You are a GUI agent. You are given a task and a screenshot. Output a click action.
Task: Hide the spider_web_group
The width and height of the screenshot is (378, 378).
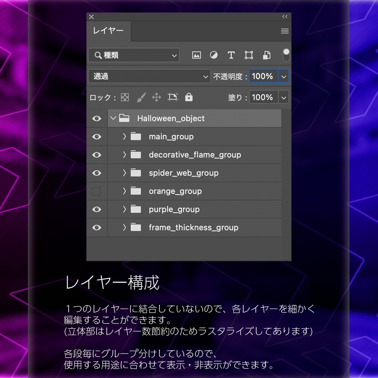[97, 173]
